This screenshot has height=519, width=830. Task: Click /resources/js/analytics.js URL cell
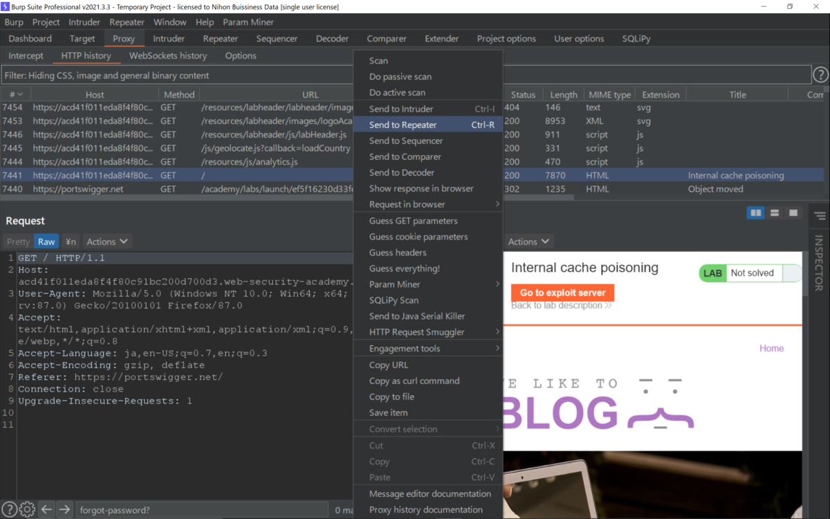(x=250, y=162)
